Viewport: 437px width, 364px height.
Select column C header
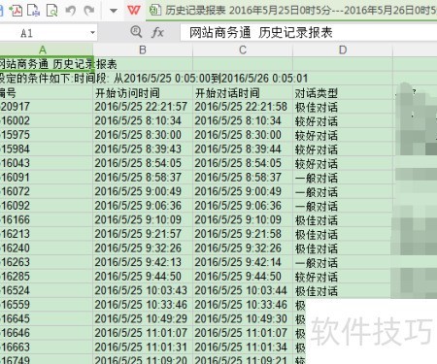coord(243,50)
